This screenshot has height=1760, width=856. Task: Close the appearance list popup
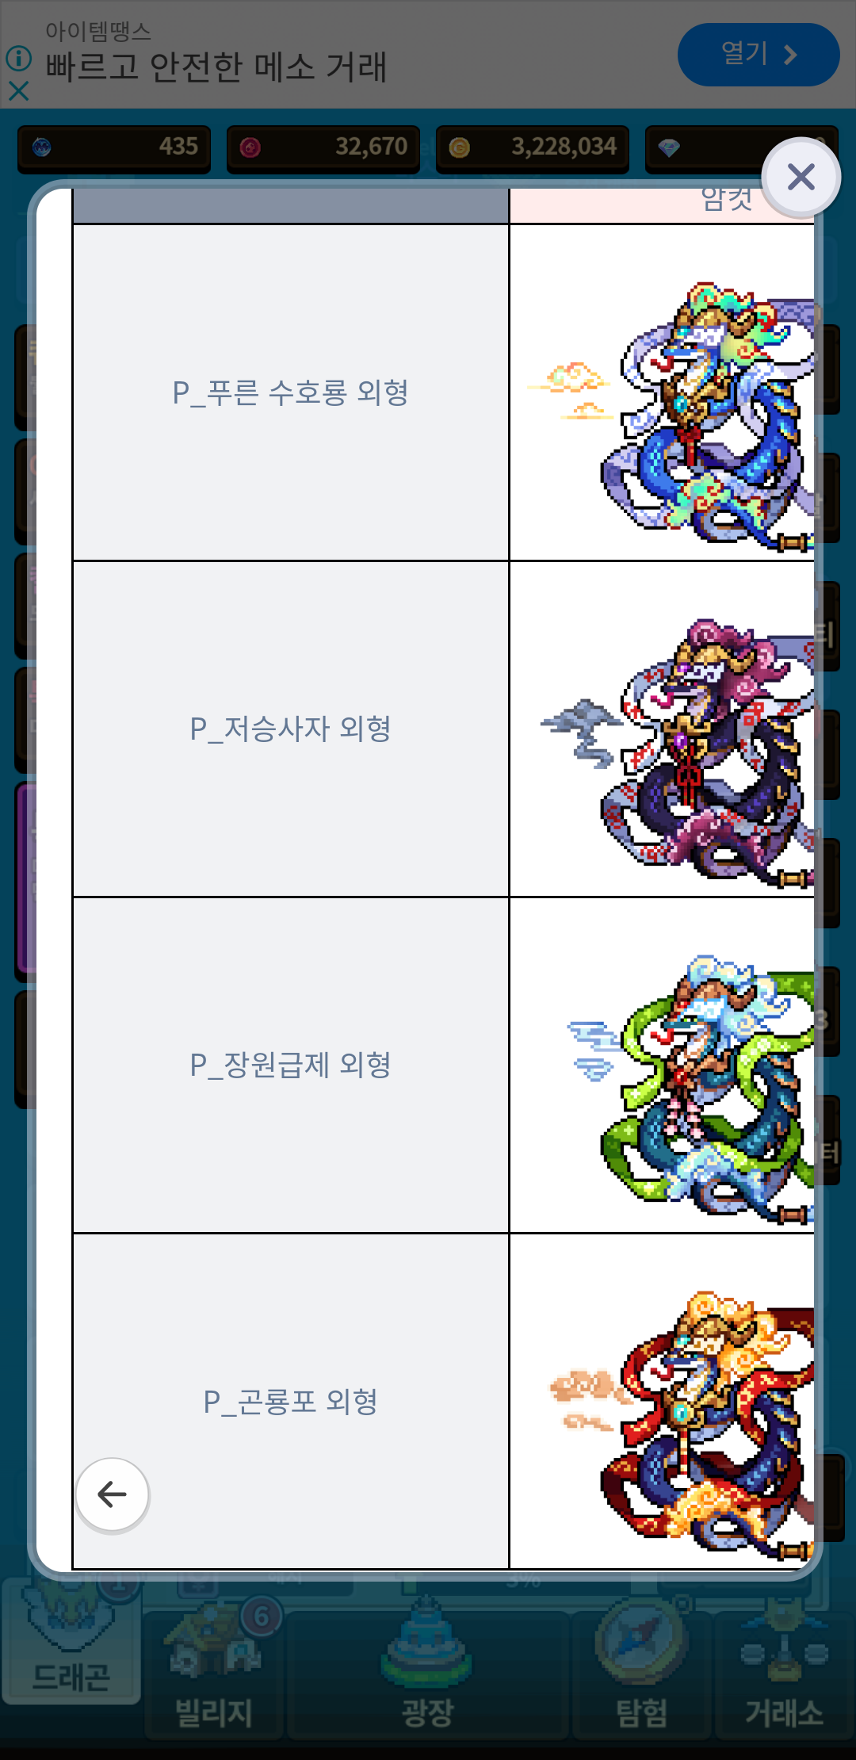(801, 177)
